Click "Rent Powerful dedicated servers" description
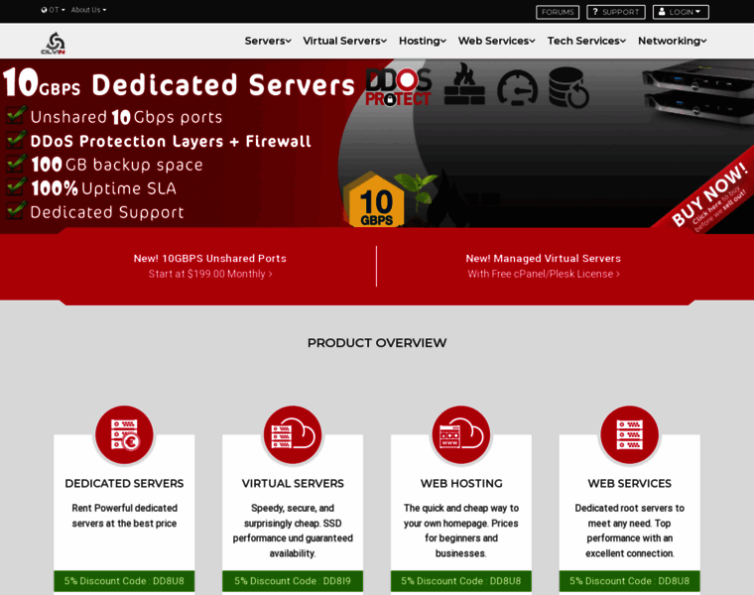This screenshot has width=754, height=595. point(125,516)
